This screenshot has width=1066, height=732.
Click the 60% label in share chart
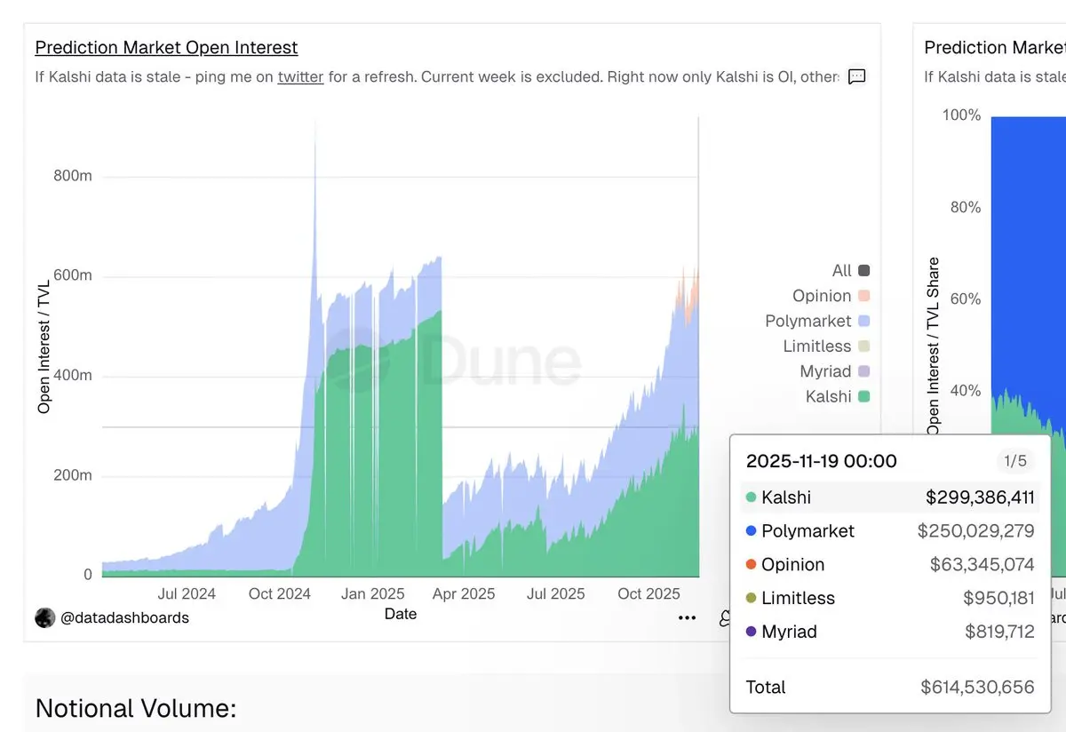tap(964, 299)
